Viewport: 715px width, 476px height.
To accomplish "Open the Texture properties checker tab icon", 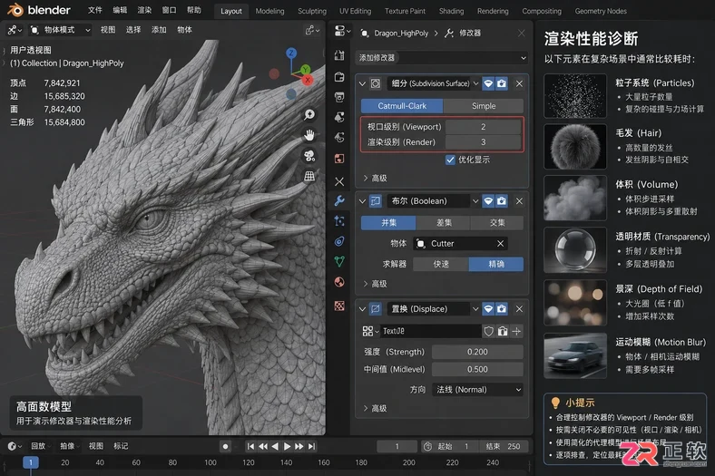I will [339, 306].
